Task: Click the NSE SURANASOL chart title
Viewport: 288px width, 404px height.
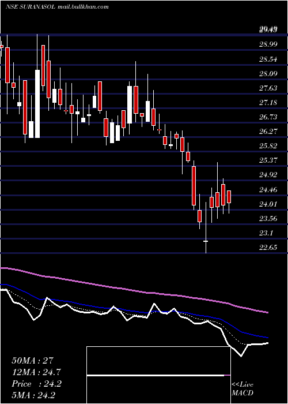Action: pos(30,7)
